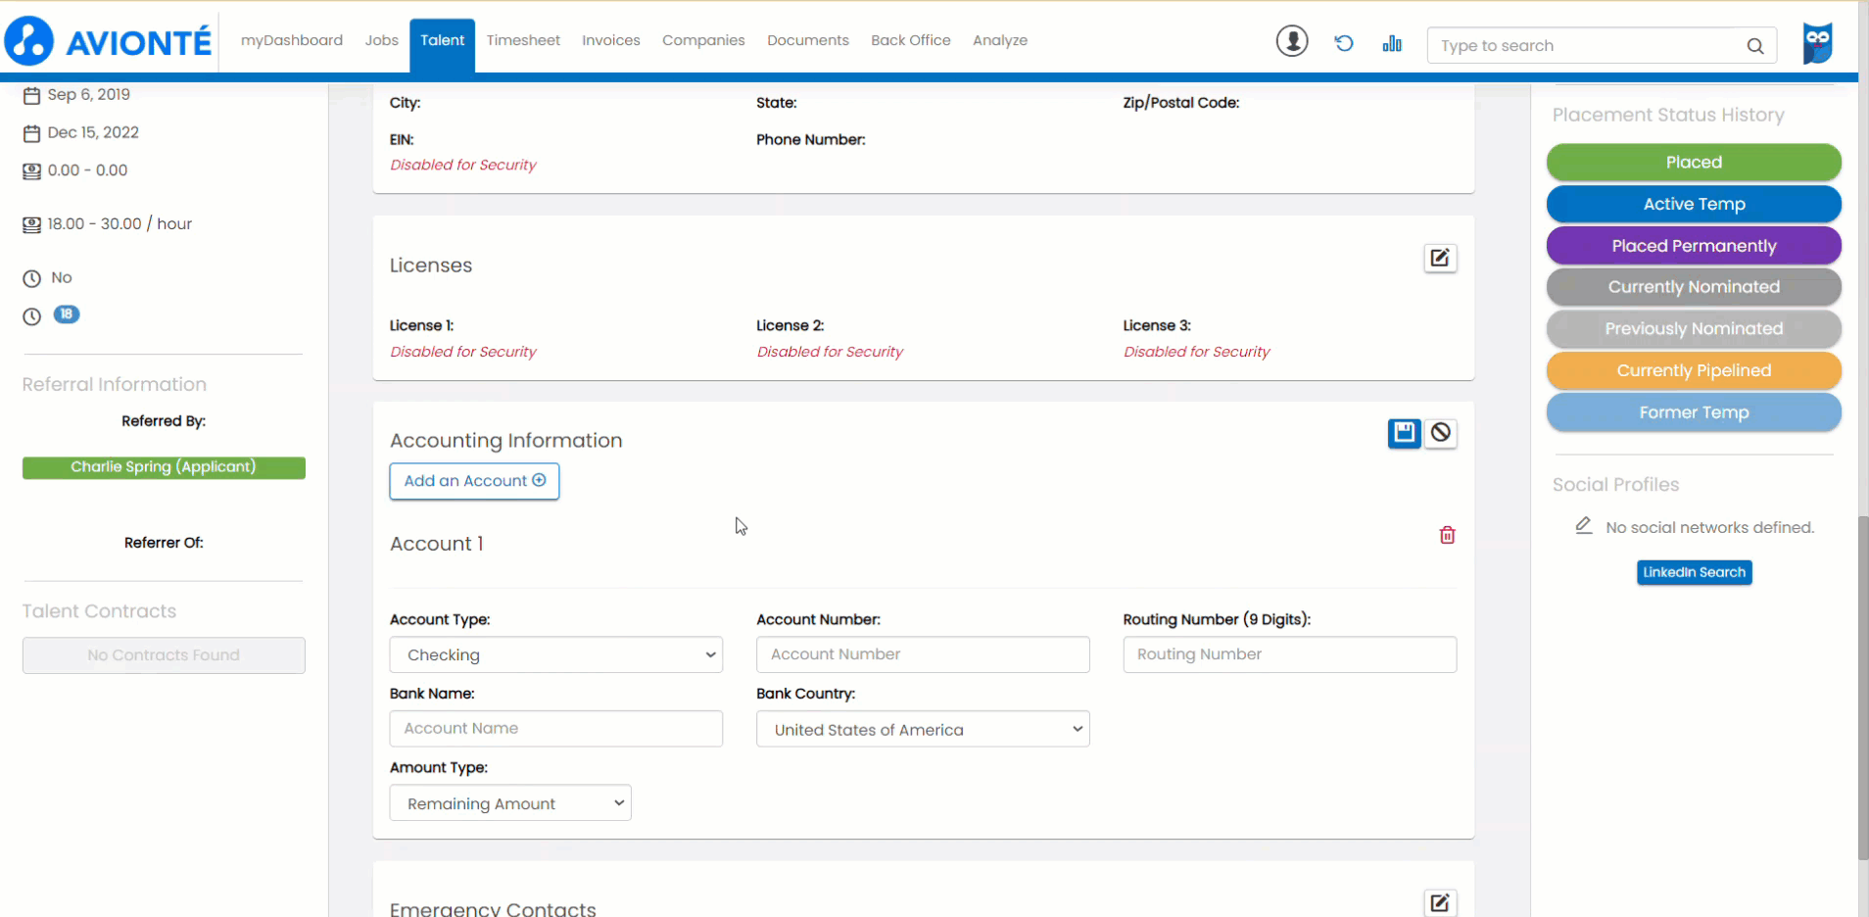Click the Account 1 heading

[437, 544]
